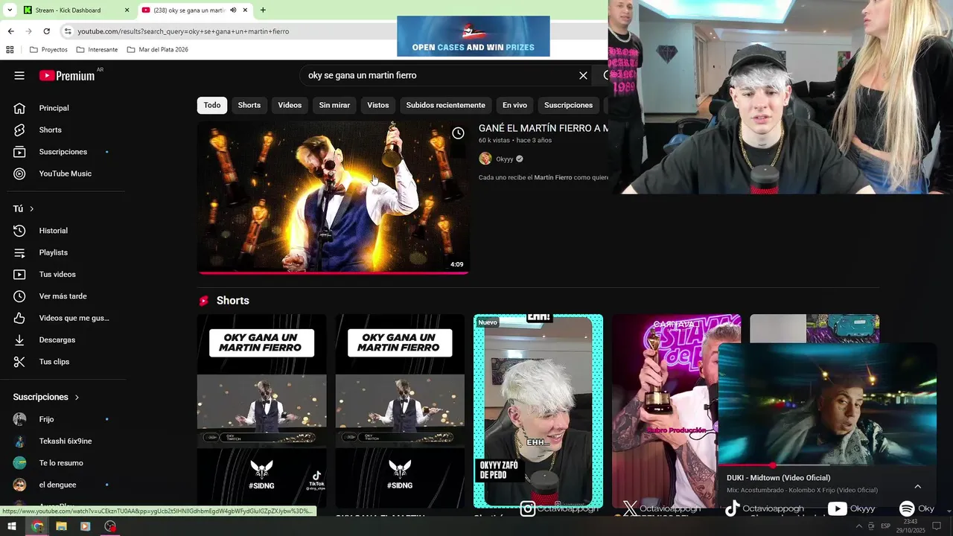This screenshot has height=536, width=953.
Task: Open Playlists in the sidebar
Action: point(54,252)
